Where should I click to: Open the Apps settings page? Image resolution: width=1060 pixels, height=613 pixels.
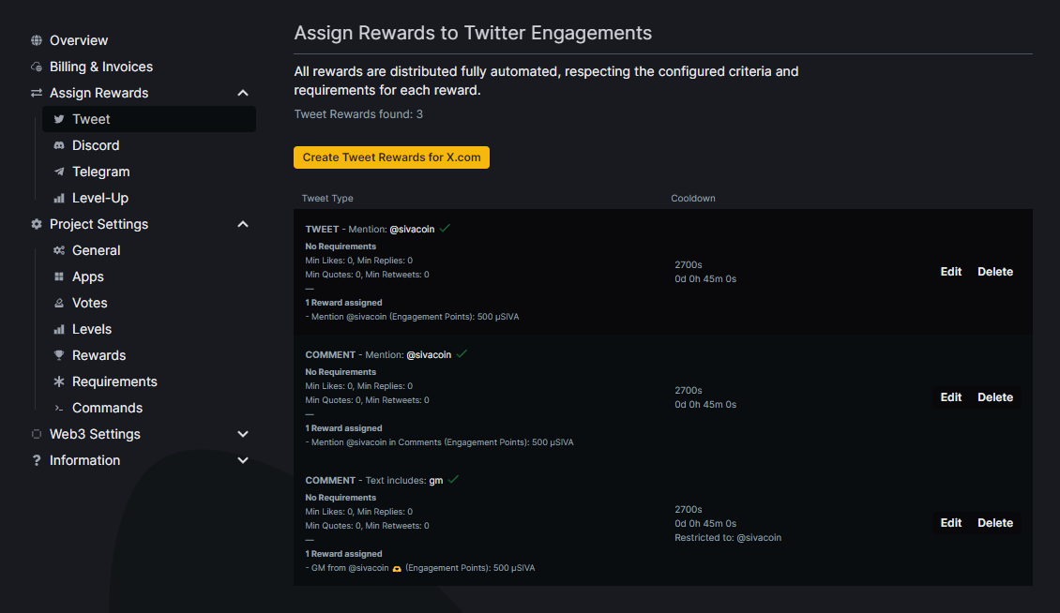pyautogui.click(x=88, y=277)
